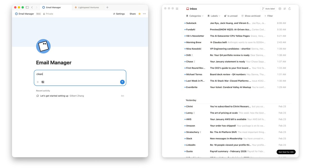Click Get Mail for iOS
This screenshot has height=168, width=309.
pyautogui.click(x=286, y=152)
